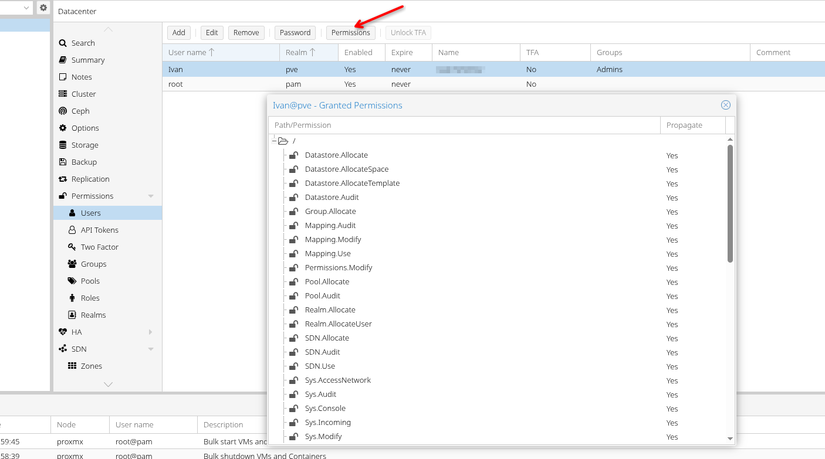Click the gear icon beside Datacenter header
825x459 pixels.
tap(43, 8)
